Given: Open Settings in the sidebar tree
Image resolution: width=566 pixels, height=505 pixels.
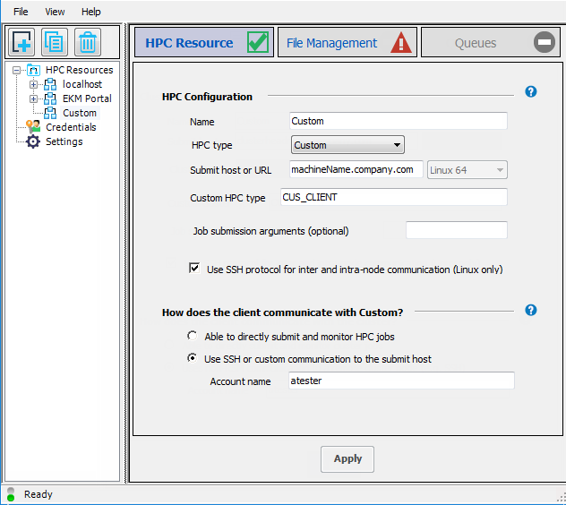Looking at the screenshot, I should coord(64,141).
